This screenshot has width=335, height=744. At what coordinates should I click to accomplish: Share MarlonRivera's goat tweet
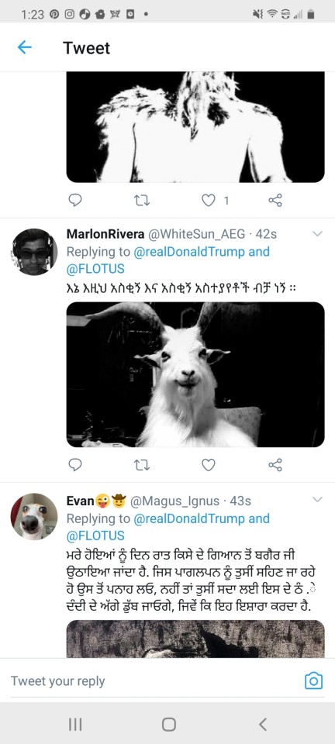coord(275,464)
